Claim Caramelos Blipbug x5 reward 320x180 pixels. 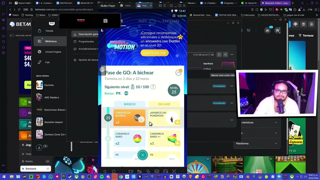point(129,117)
